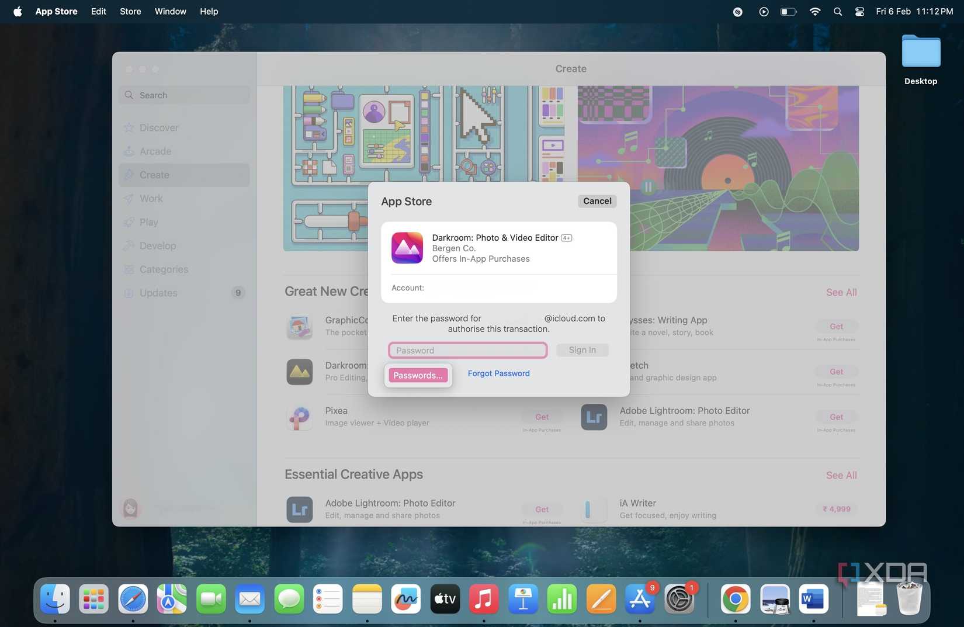
Task: Open Apple TV from the Dock
Action: [445, 598]
